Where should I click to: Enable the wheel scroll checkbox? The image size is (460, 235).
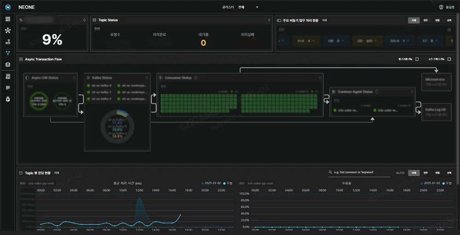tap(417, 59)
